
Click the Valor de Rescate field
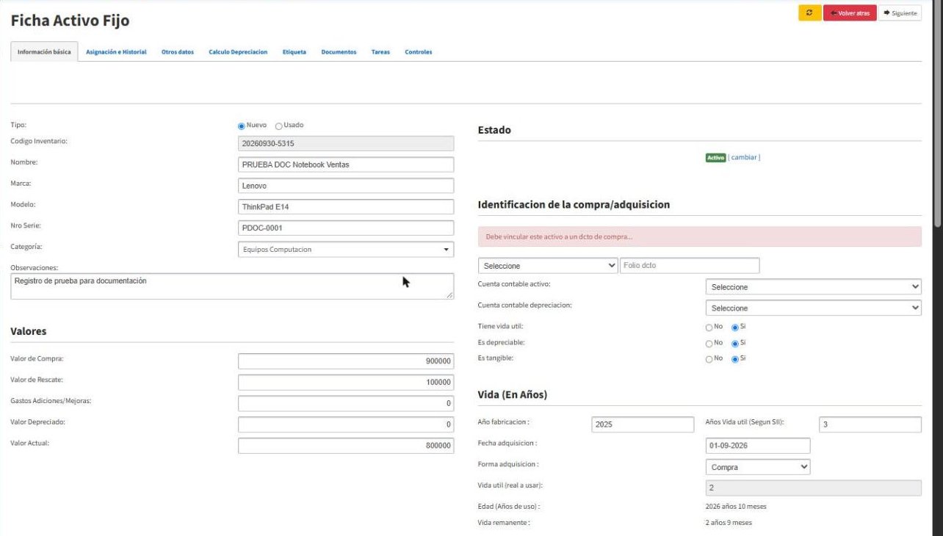pos(346,383)
